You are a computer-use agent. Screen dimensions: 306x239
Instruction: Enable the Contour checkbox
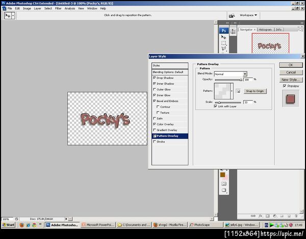pyautogui.click(x=158, y=107)
